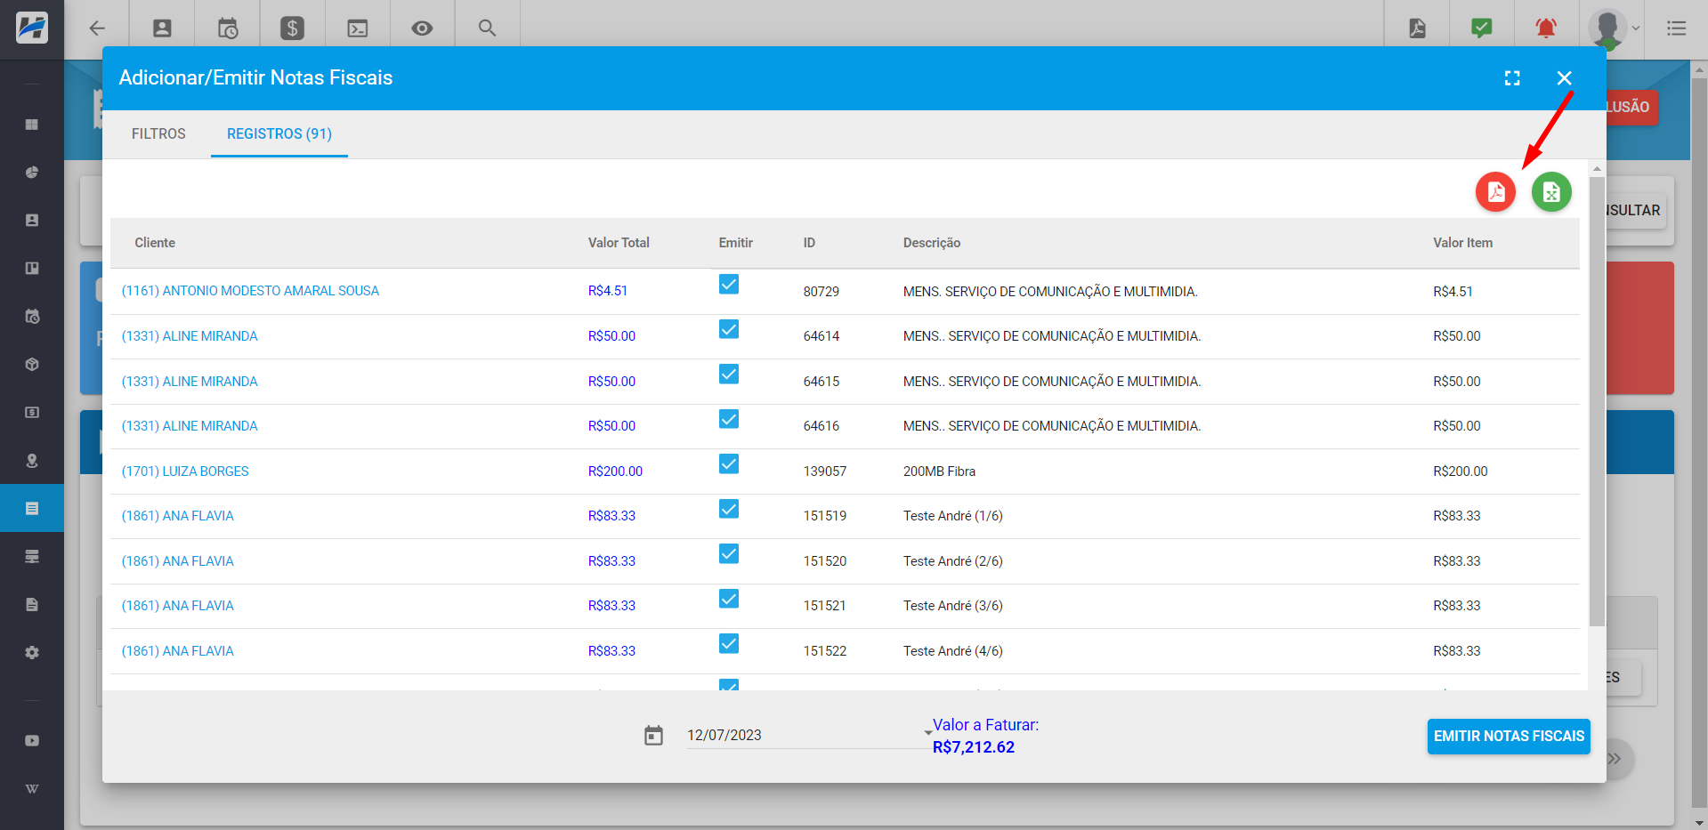Screen dimensions: 1708x830
Task: Open the highlighted document icon in sidebar
Action: (x=32, y=508)
